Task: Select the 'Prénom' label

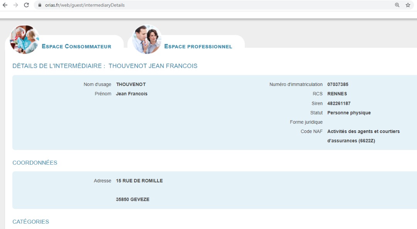Action: pyautogui.click(x=103, y=94)
